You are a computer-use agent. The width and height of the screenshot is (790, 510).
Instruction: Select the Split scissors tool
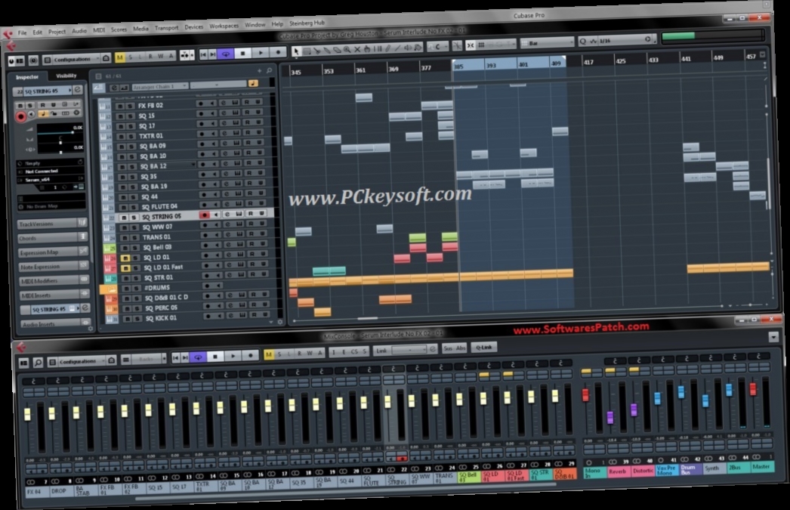click(x=317, y=51)
